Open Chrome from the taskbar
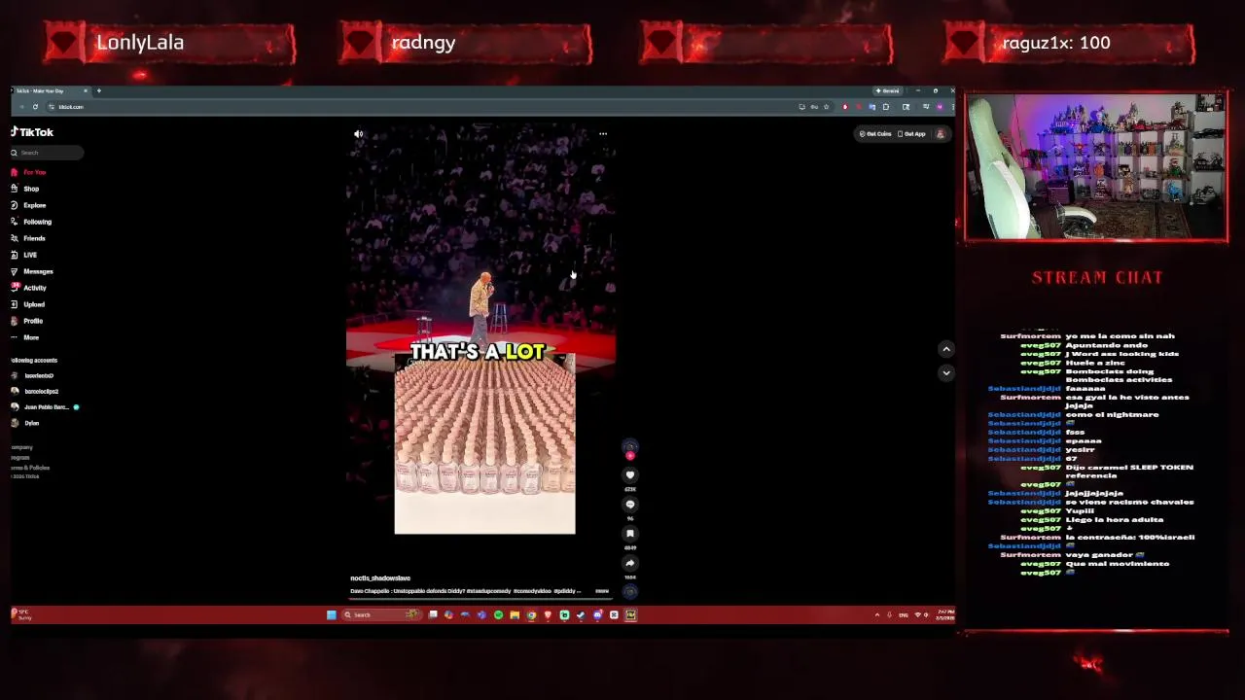 (531, 614)
